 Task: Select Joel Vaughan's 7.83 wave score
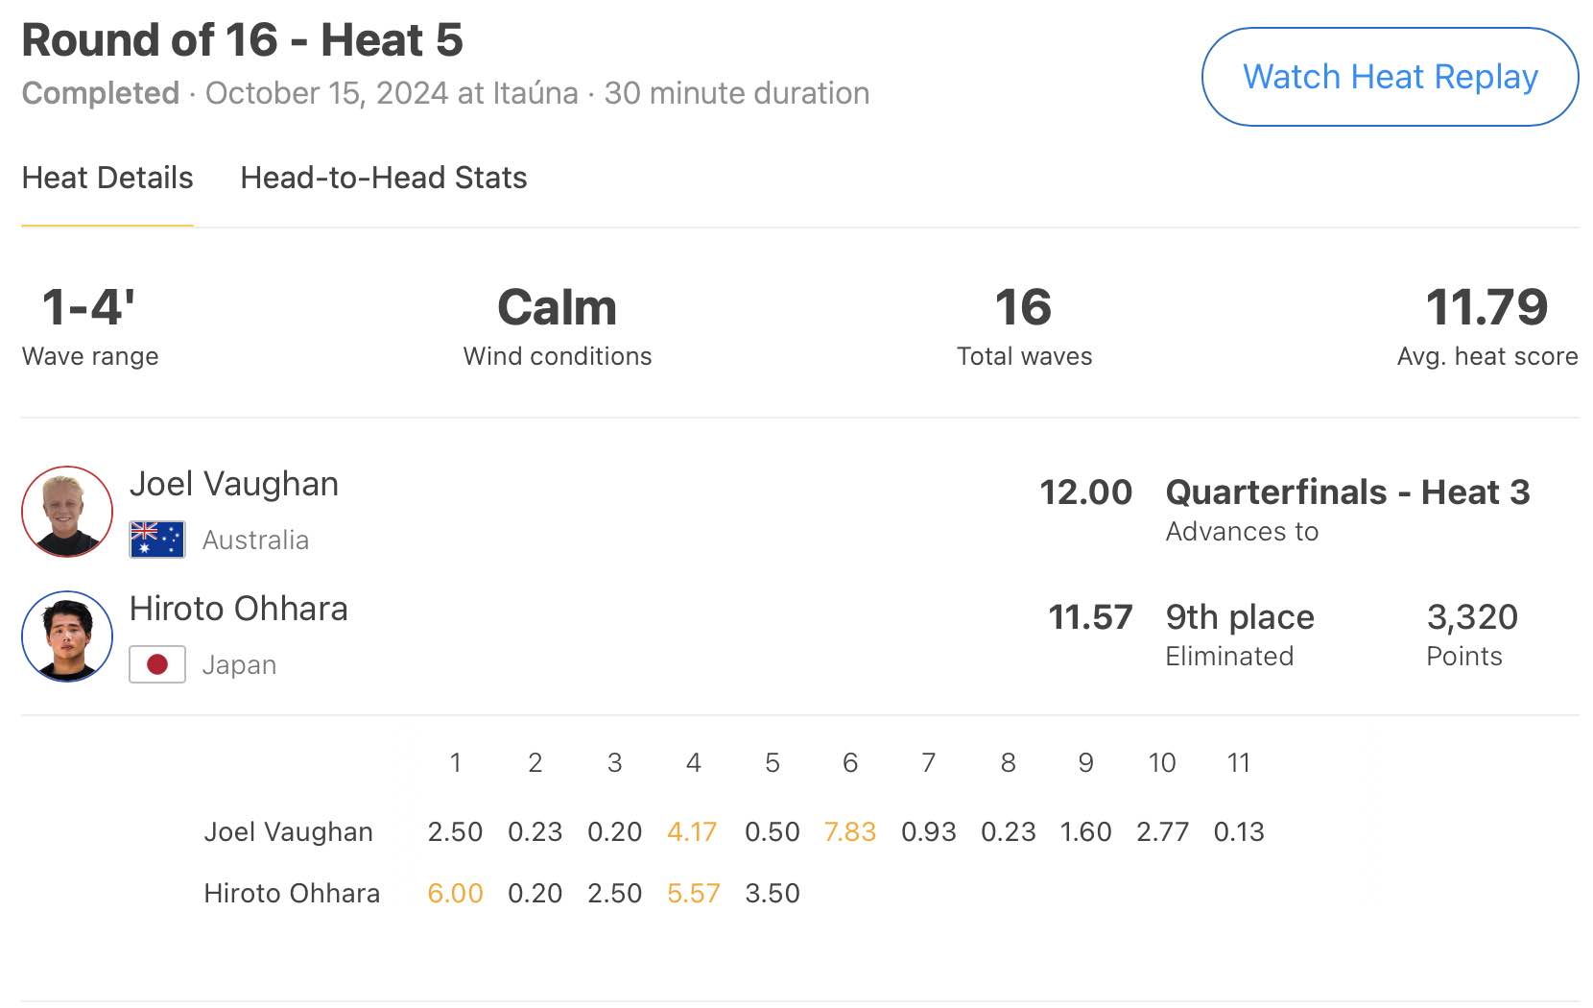click(849, 831)
